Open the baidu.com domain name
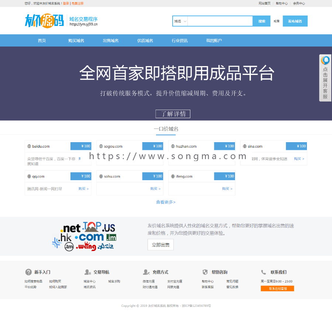 pyautogui.click(x=41, y=146)
